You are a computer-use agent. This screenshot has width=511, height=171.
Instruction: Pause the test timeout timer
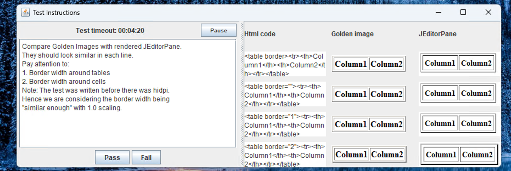point(218,30)
